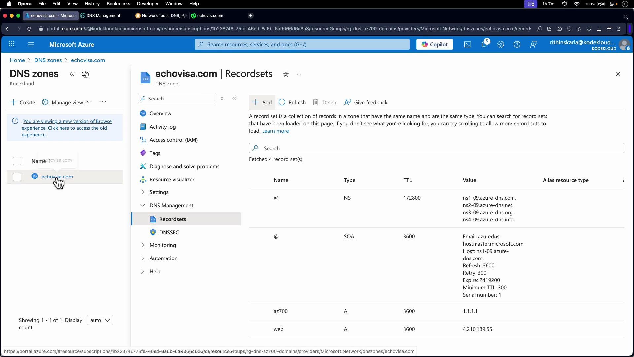
Task: Click the Copilot icon next to DNS zones
Action: [85, 74]
